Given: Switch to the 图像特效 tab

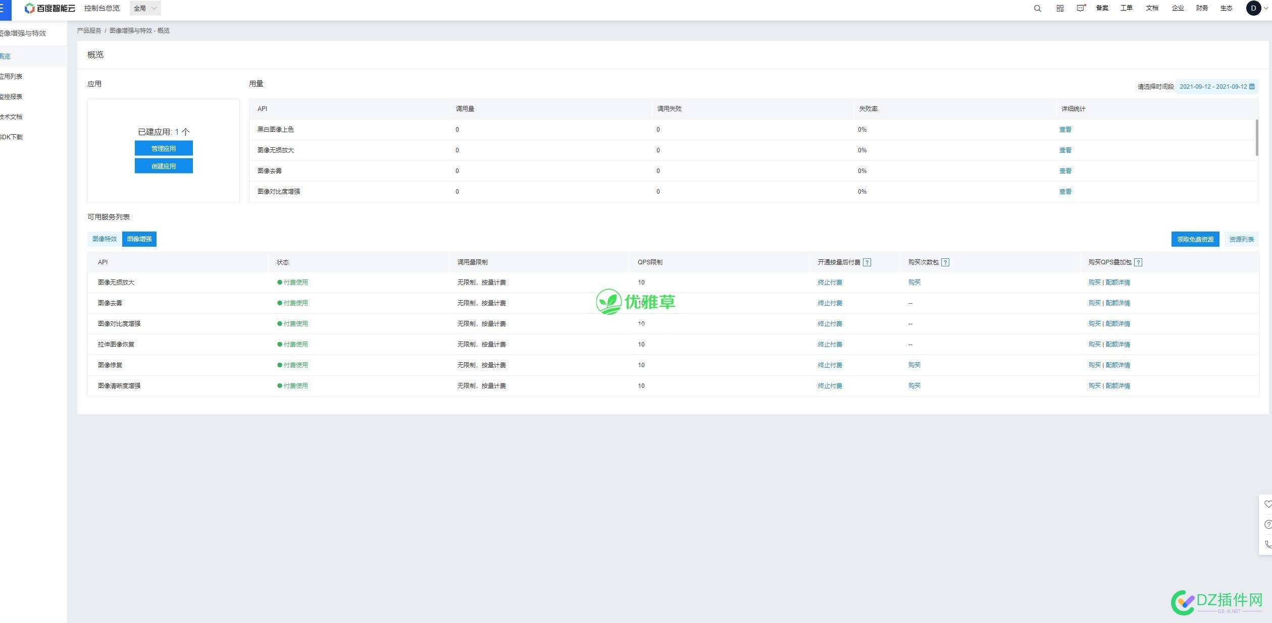Looking at the screenshot, I should (x=105, y=239).
